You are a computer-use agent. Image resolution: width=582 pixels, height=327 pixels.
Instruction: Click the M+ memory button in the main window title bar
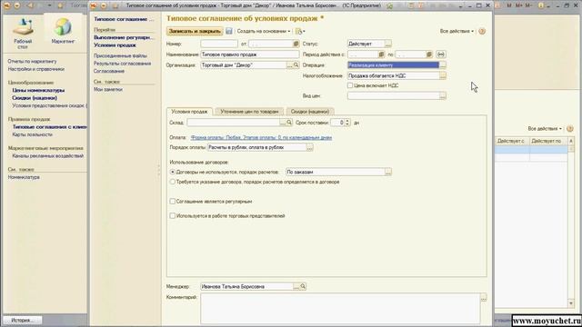pyautogui.click(x=518, y=5)
